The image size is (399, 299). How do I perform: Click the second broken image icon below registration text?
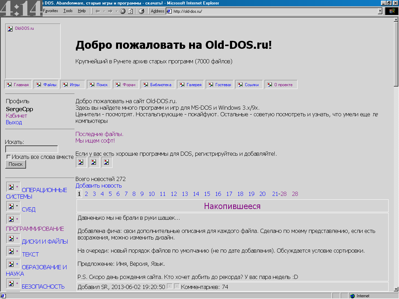94,162
